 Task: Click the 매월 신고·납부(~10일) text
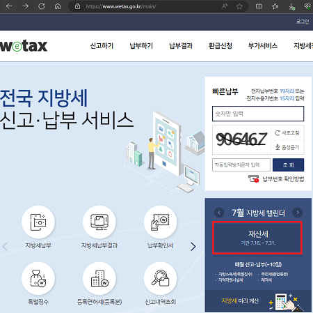(258, 264)
